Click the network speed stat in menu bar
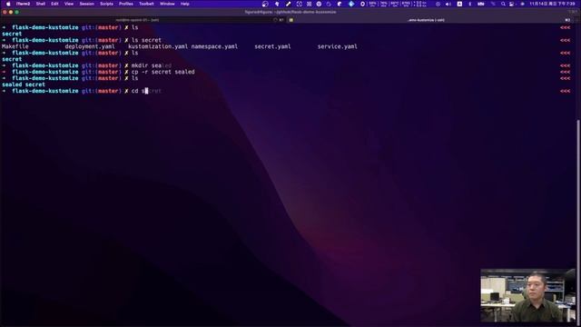The image size is (581, 327). tap(421, 4)
